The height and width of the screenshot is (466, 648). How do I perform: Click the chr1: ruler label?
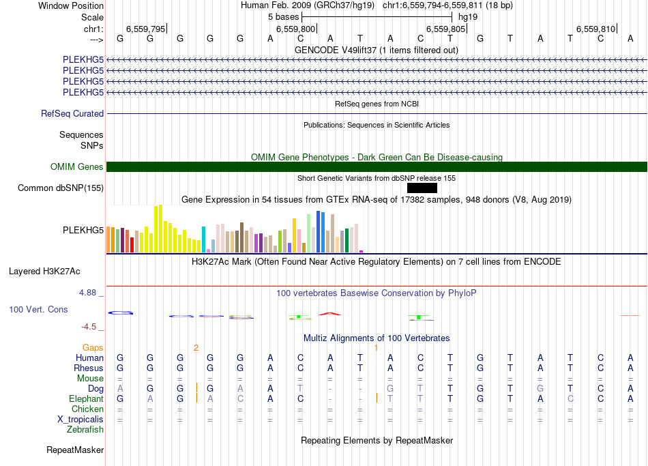click(93, 29)
